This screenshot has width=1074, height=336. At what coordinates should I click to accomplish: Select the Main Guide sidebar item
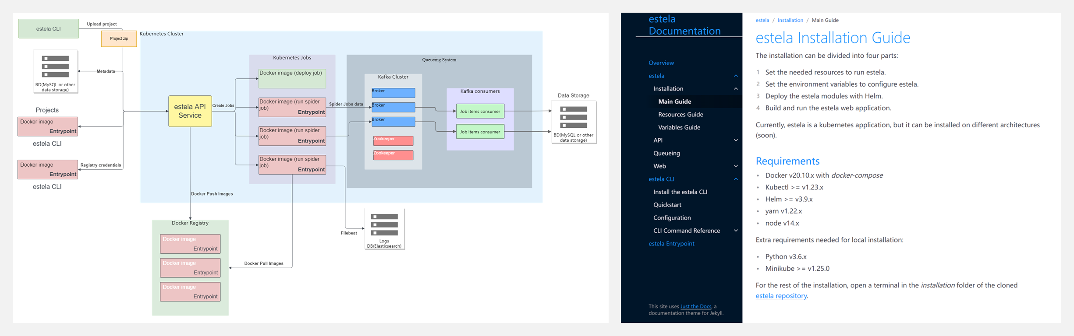pos(674,101)
